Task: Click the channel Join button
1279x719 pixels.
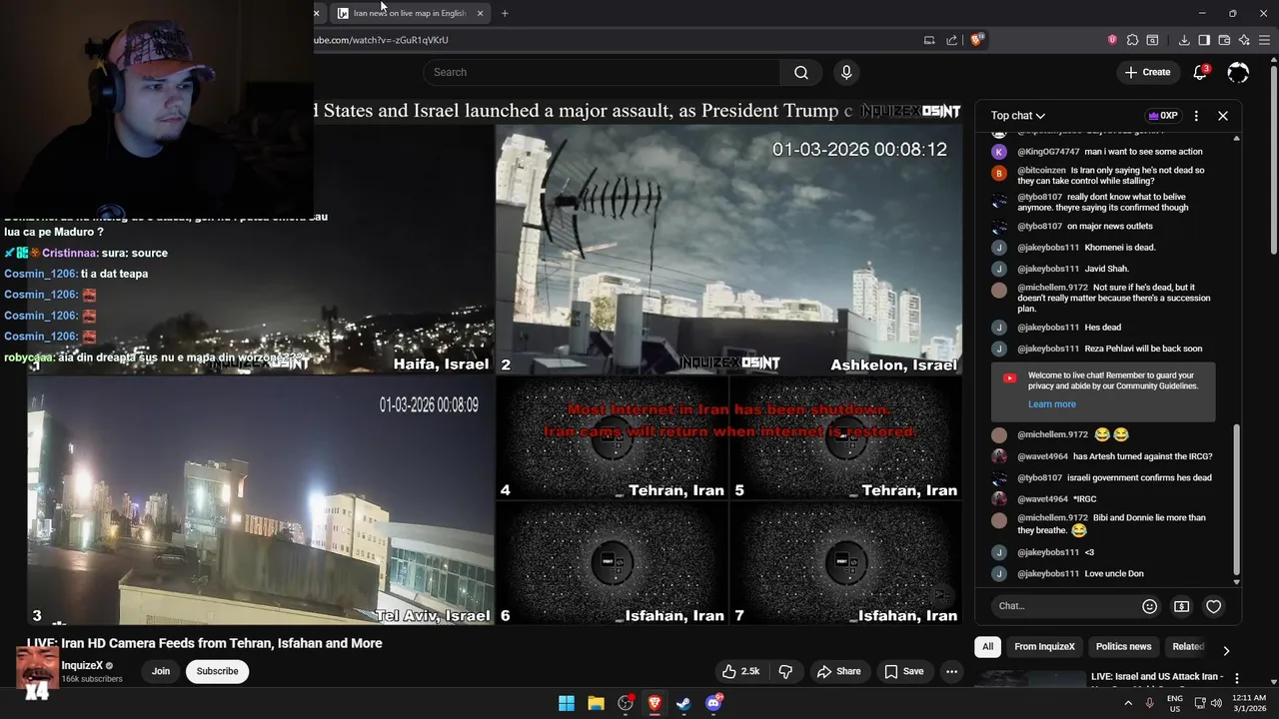Action: [x=161, y=671]
